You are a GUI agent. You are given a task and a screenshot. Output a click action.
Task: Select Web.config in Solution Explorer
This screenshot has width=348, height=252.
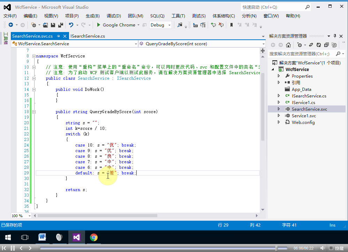point(303,122)
